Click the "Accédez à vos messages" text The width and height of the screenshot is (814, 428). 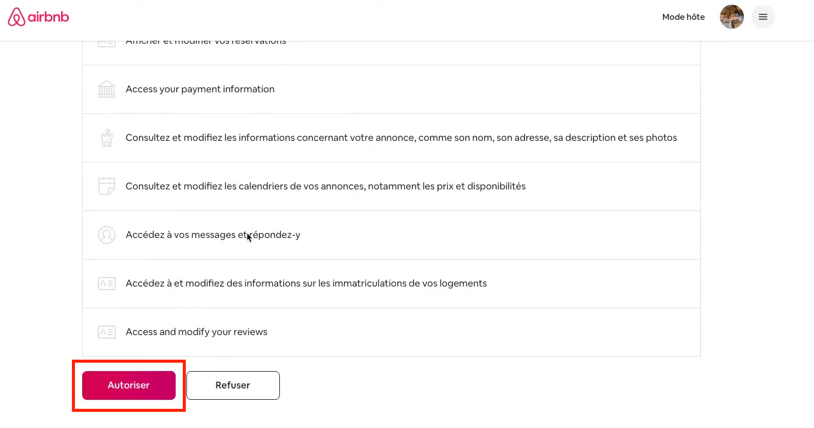tap(213, 235)
